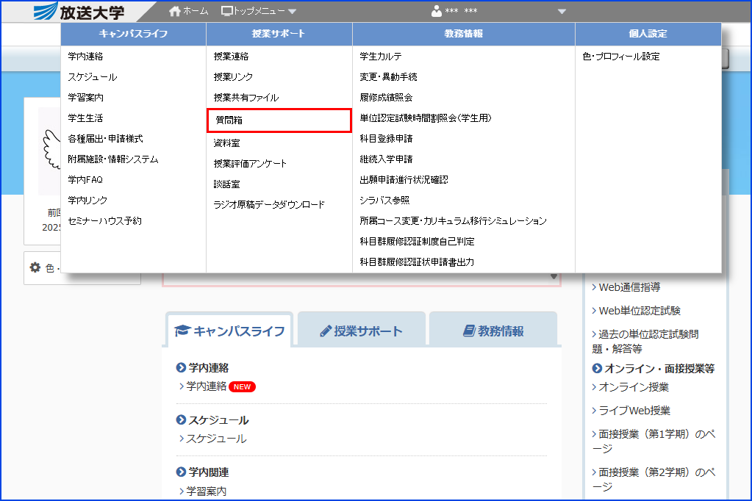Open the user account dropdown arrow
752x501 pixels.
coord(562,12)
